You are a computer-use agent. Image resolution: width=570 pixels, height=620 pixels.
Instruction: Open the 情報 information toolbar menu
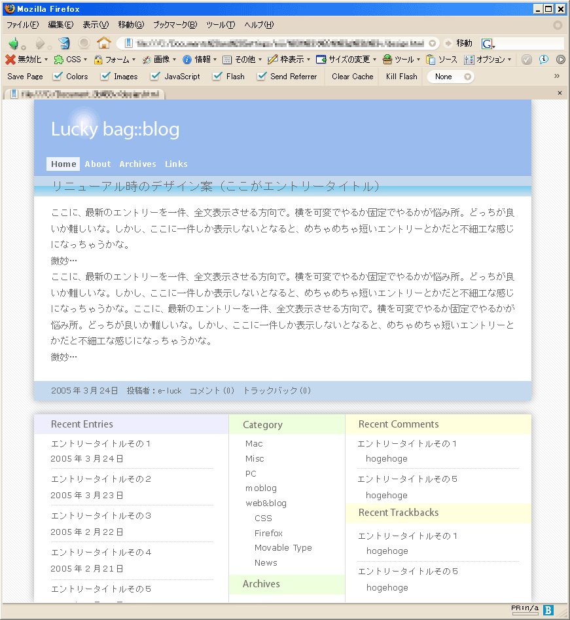click(x=196, y=60)
